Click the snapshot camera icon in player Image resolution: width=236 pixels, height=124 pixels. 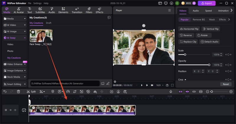click(x=167, y=85)
